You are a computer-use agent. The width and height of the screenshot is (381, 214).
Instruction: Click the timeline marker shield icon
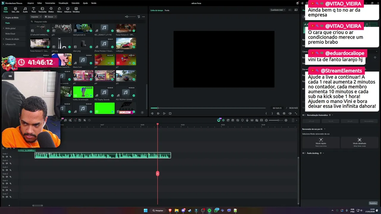(x=242, y=120)
